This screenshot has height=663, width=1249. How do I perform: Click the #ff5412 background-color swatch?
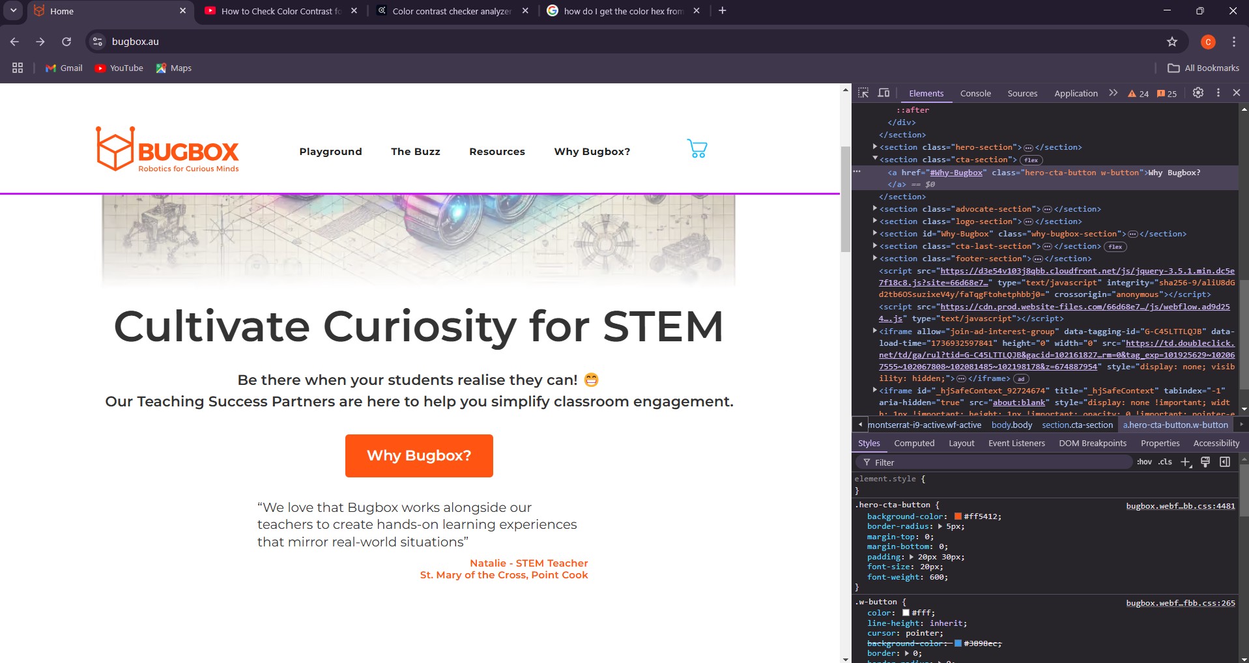[958, 516]
